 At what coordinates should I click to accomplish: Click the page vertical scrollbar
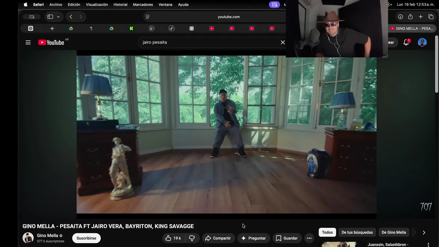click(437, 64)
